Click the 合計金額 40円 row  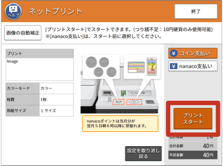(193, 146)
